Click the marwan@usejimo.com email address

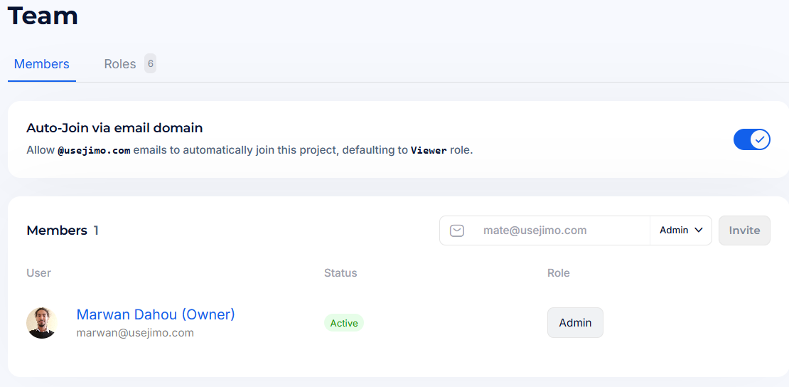pos(135,333)
